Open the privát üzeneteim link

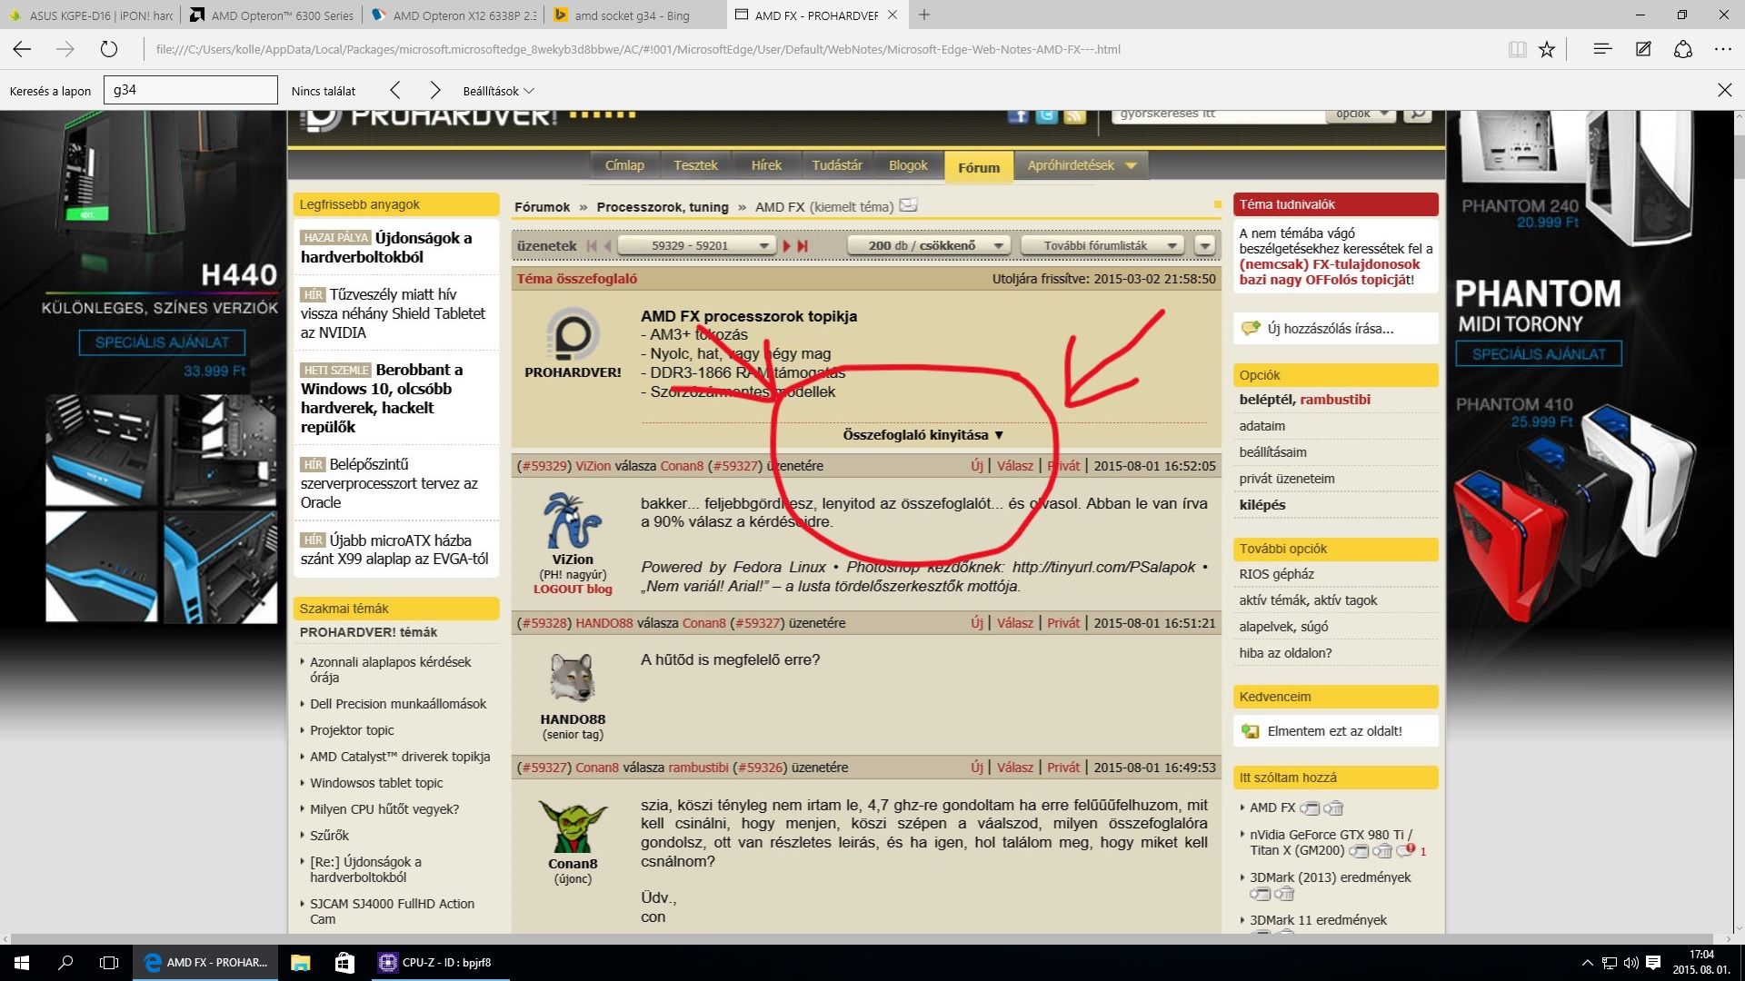1287,479
